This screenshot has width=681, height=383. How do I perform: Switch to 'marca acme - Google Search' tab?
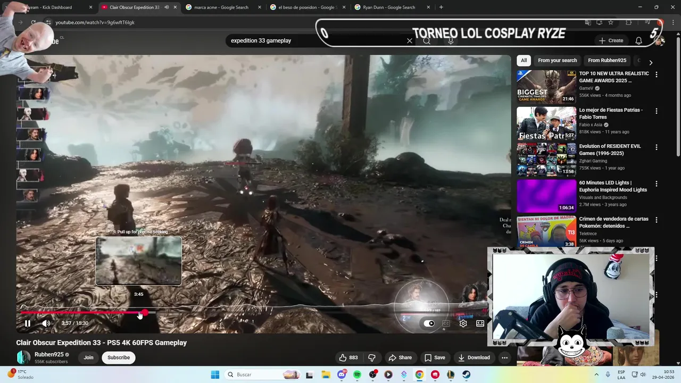coord(221,7)
